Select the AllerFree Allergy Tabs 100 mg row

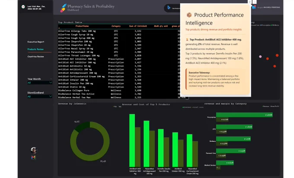click(x=119, y=31)
